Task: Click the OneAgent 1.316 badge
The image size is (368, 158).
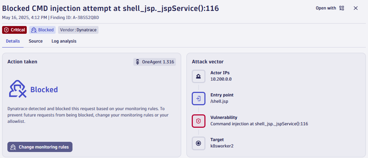Action: pos(155,62)
